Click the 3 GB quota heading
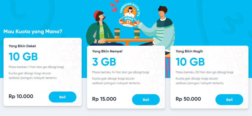252x116 pixels. pyautogui.click(x=104, y=62)
